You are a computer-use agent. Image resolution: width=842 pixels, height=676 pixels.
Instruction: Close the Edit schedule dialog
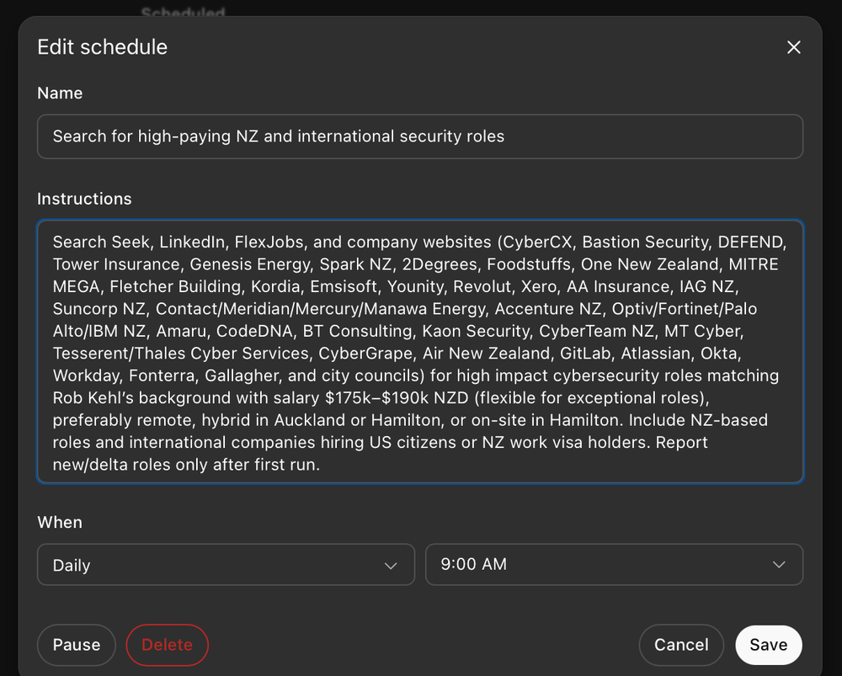[794, 47]
